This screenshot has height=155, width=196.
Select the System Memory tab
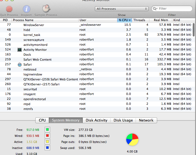point(66,120)
